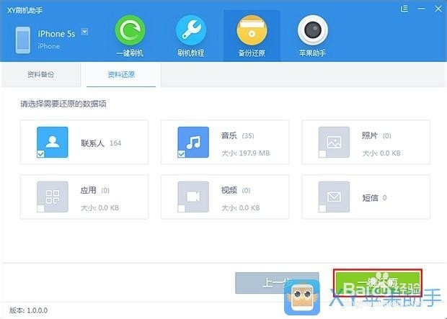Click the 视频 (0) label
Viewport: 447px width, 319px height.
[x=236, y=190]
